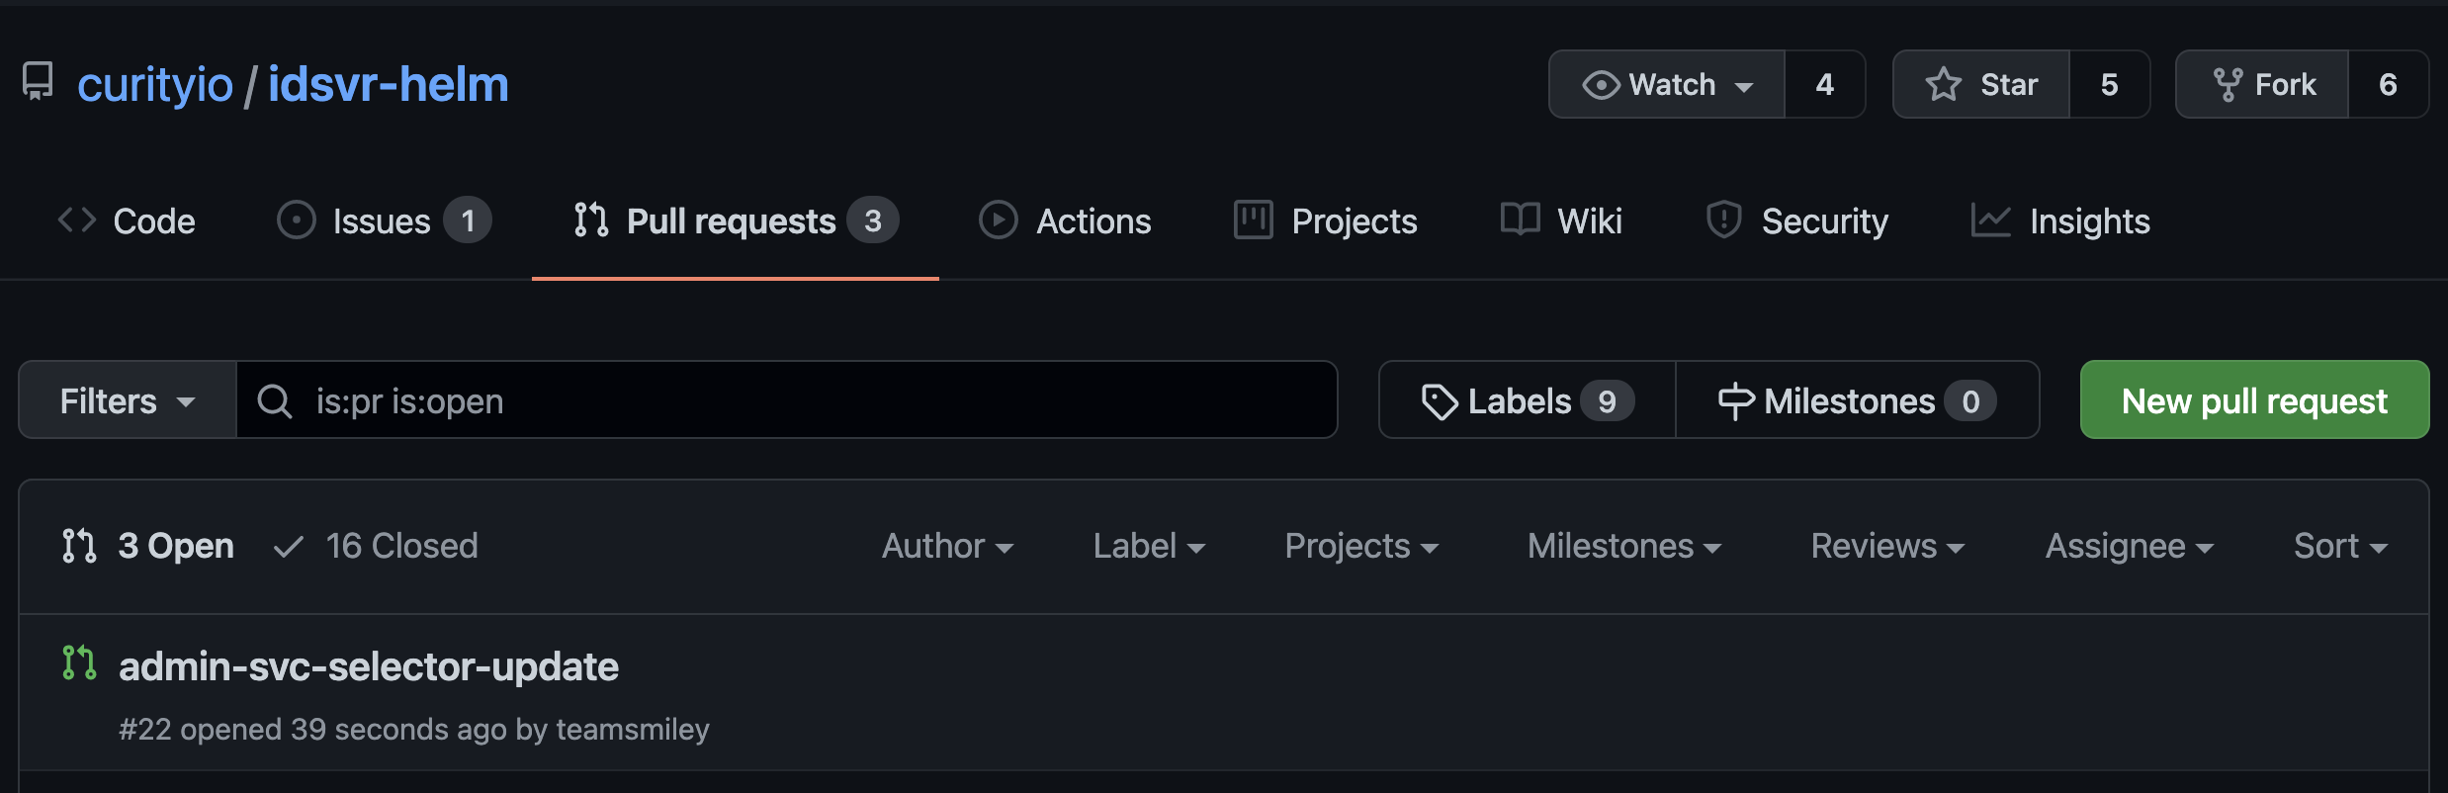This screenshot has height=793, width=2448.
Task: Star the idsvr-helm repository
Action: 1981,85
